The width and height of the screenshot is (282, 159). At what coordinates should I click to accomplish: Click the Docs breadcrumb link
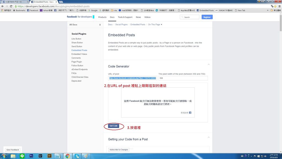coord(110,25)
